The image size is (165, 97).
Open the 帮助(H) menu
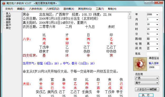pyautogui.click(x=112, y=9)
